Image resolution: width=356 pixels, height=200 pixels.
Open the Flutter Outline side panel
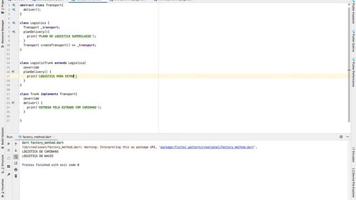[x=353, y=41]
